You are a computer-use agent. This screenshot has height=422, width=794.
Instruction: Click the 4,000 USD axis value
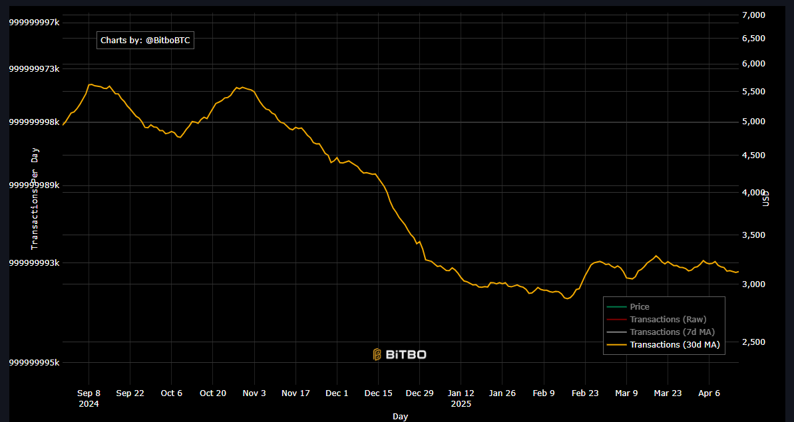753,193
